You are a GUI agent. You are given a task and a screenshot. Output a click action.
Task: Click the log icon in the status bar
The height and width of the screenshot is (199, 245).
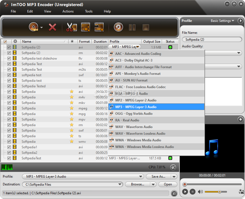pyautogui.click(x=174, y=193)
